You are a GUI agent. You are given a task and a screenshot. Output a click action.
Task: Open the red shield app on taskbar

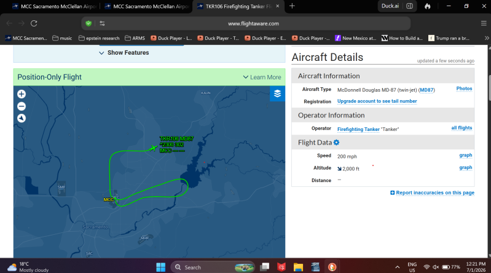point(281,267)
